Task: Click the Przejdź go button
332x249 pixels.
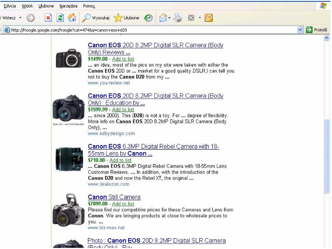Action: [x=317, y=30]
